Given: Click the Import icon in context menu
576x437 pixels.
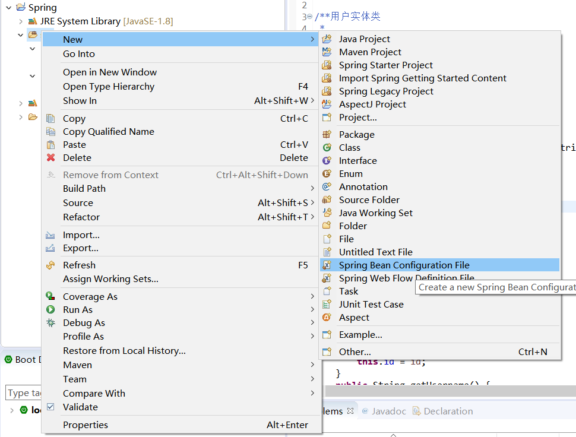Looking at the screenshot, I should (50, 235).
